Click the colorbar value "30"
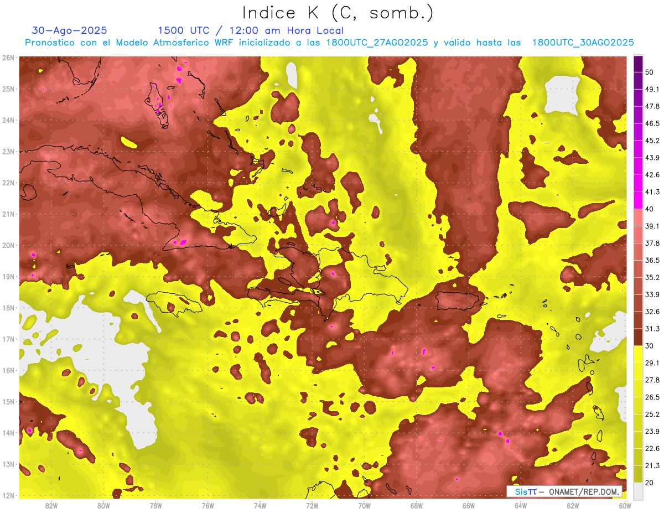Viewport: 664px width, 513px height. click(649, 346)
